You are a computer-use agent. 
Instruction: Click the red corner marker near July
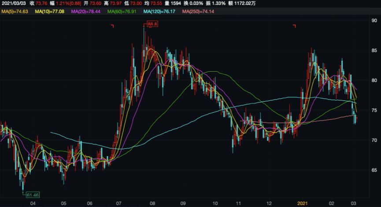(x=112, y=26)
